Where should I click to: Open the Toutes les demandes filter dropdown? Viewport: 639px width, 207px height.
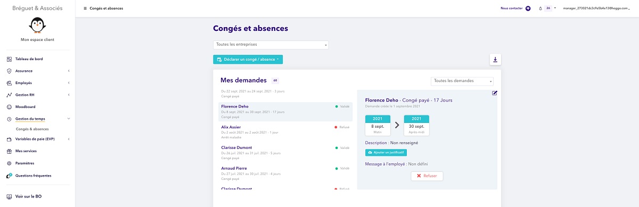[x=462, y=81]
